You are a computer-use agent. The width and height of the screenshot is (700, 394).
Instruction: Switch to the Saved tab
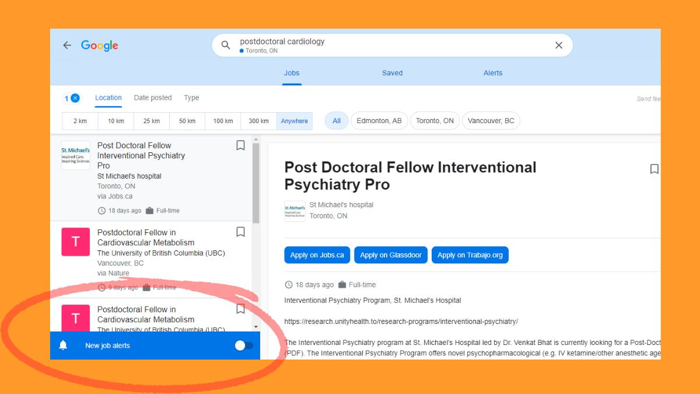coord(393,73)
